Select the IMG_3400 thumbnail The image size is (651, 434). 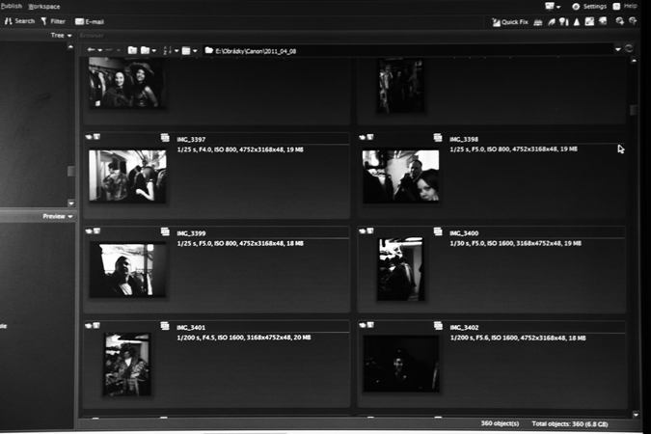(400, 269)
